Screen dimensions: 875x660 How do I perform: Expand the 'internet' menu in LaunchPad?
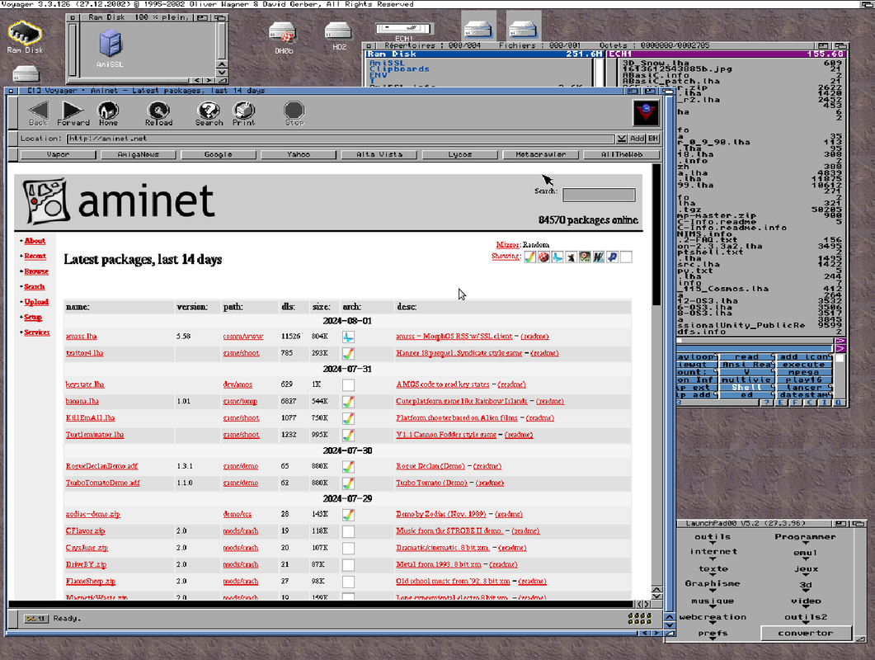(x=713, y=553)
